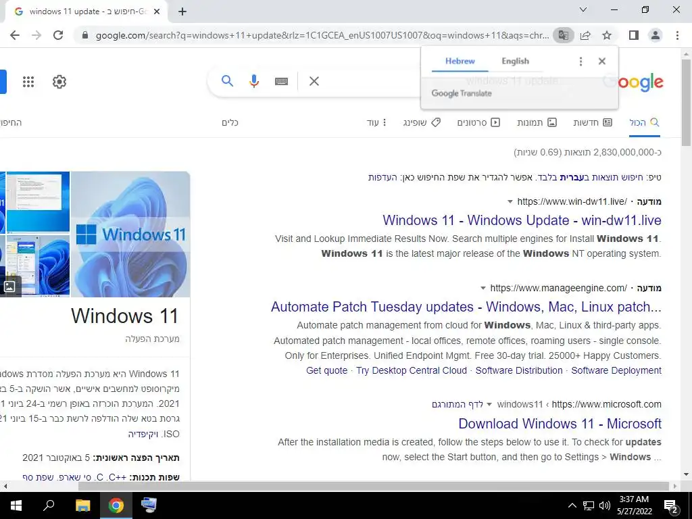Select the Hebrew tab in the Translate popup
Viewport: 692px width, 519px height.
coord(460,61)
